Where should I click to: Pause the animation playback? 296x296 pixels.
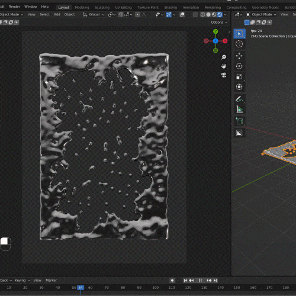point(200,280)
